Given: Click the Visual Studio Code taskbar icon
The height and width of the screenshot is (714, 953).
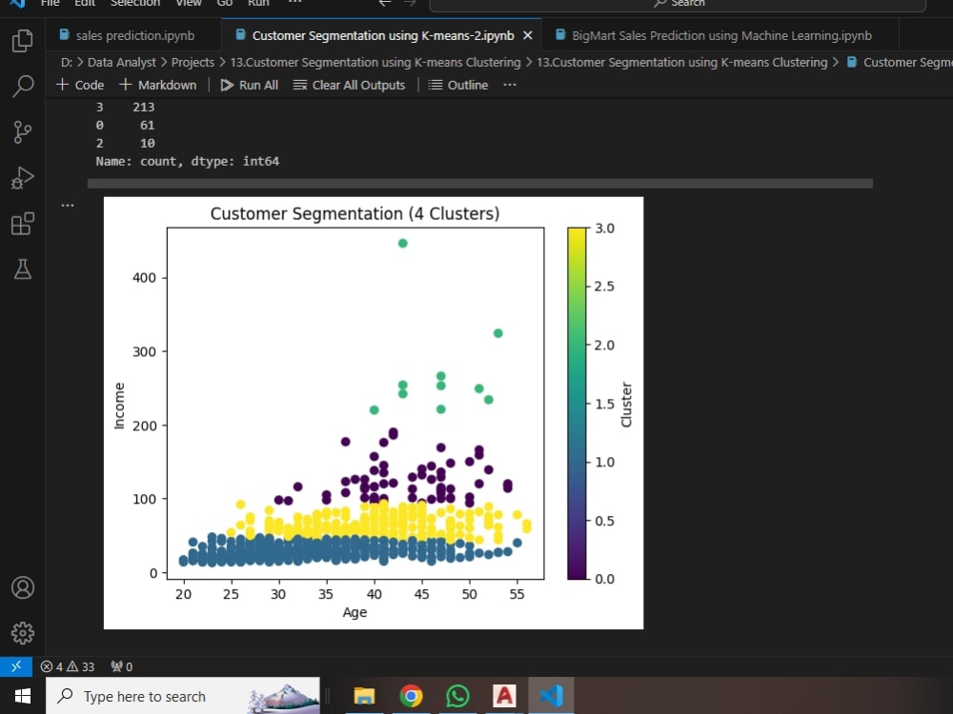Looking at the screenshot, I should pos(551,696).
